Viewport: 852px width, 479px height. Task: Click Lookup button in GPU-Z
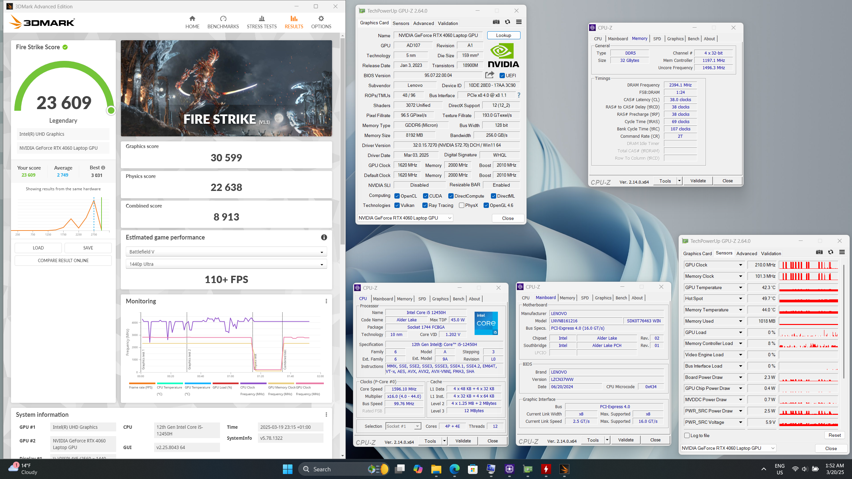point(504,35)
